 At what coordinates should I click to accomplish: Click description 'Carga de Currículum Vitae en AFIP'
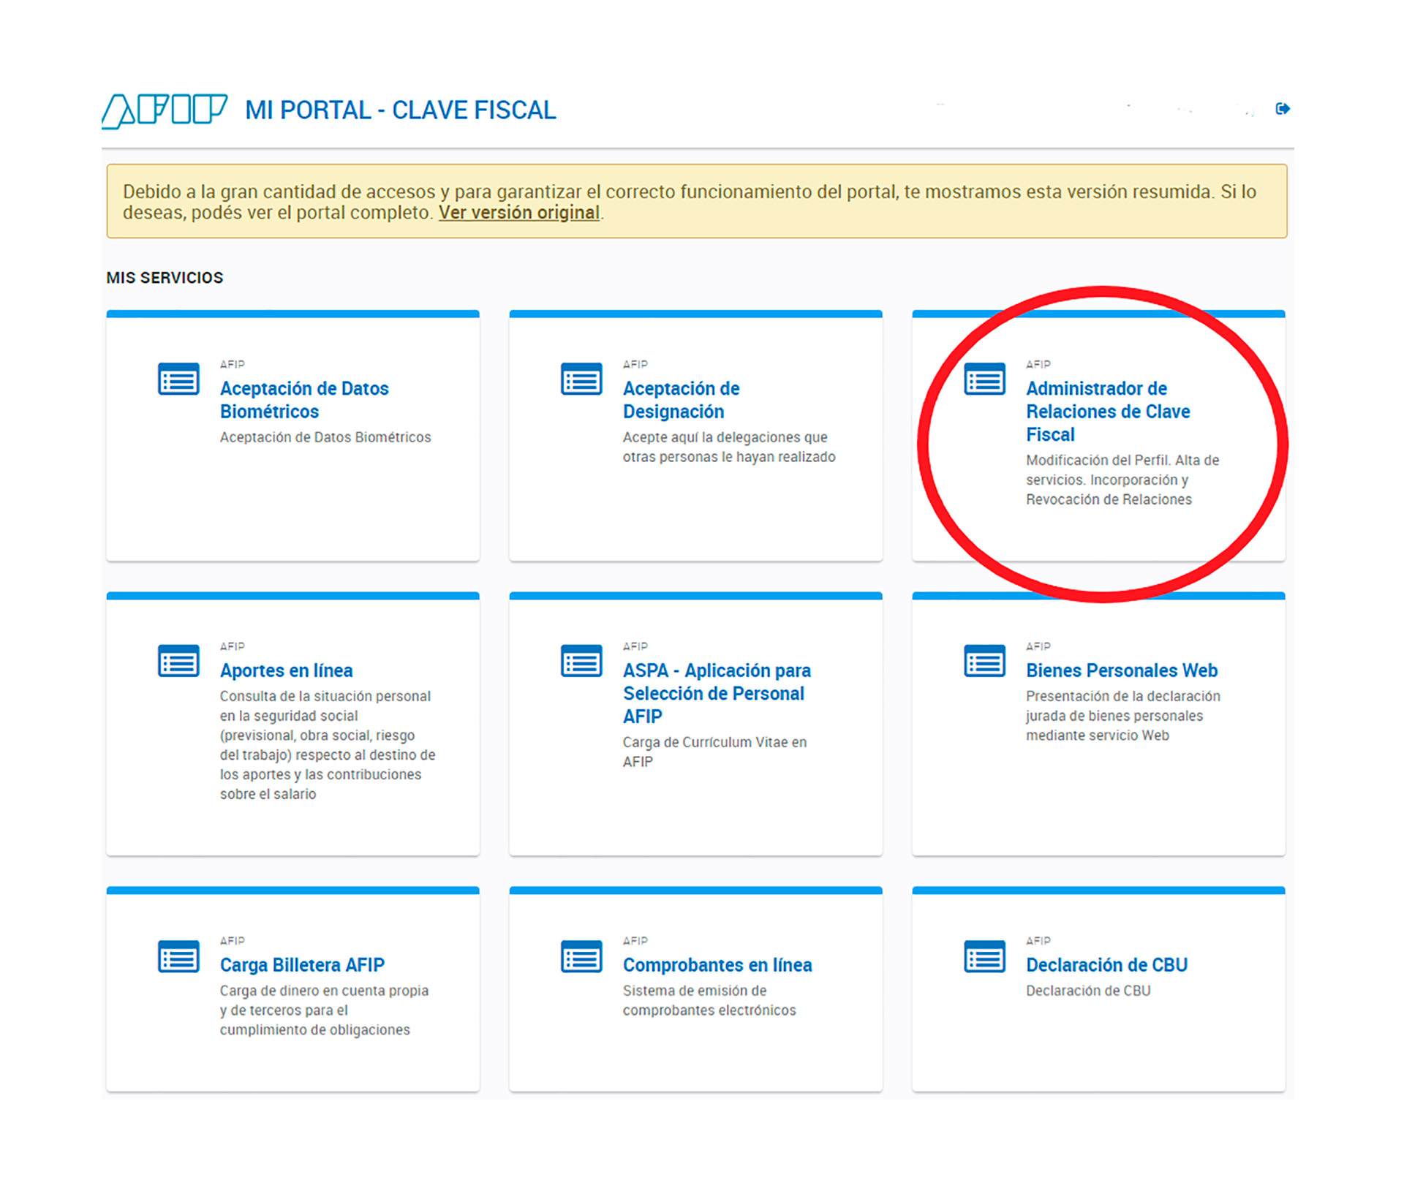click(x=714, y=752)
